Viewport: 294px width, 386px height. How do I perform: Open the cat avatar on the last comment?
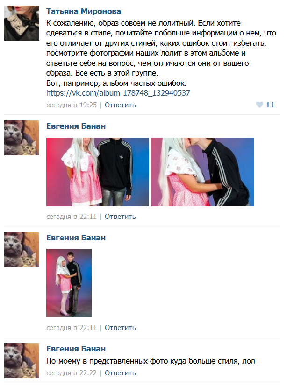pos(22,360)
